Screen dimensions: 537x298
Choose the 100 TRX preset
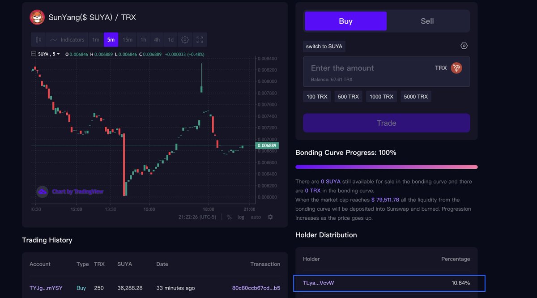[x=317, y=97]
